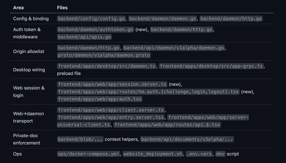Click ops/docker-compose.yml file label
Viewport: 286px width, 163px height.
coord(88,154)
